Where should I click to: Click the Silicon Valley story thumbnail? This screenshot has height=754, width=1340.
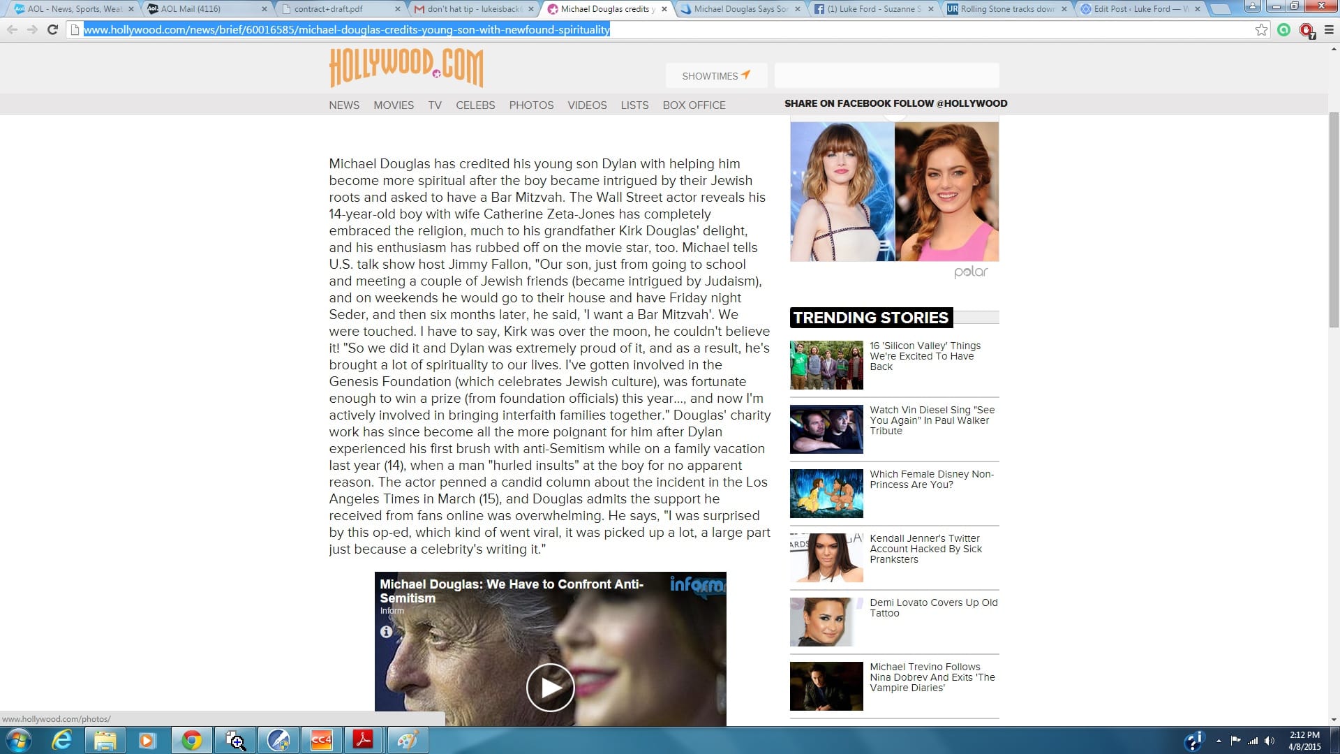point(826,365)
